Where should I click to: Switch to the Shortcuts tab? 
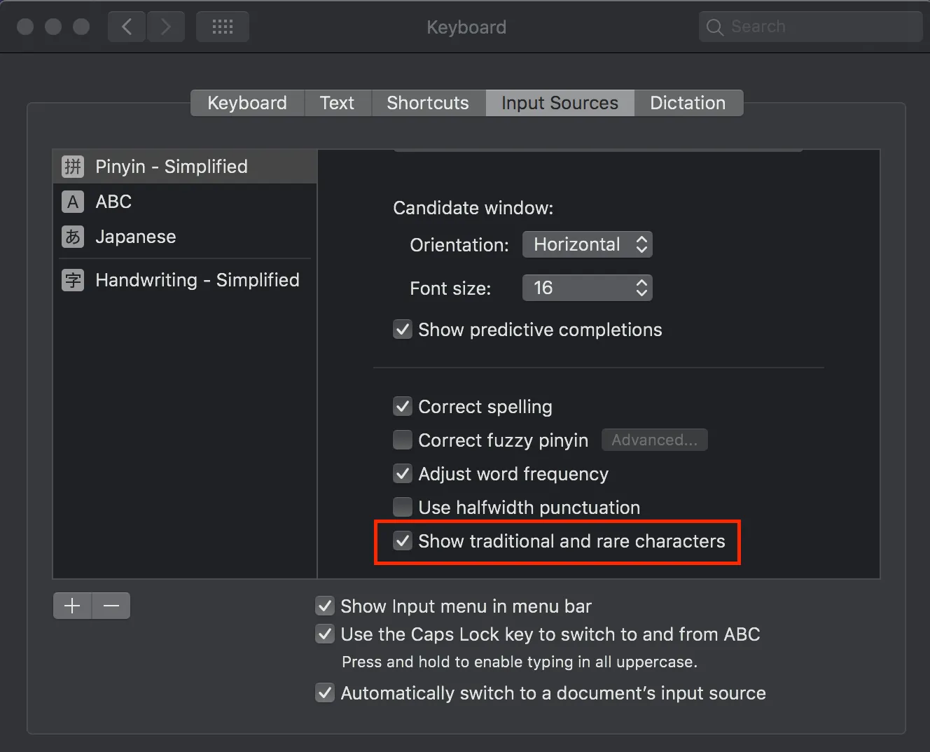tap(427, 103)
